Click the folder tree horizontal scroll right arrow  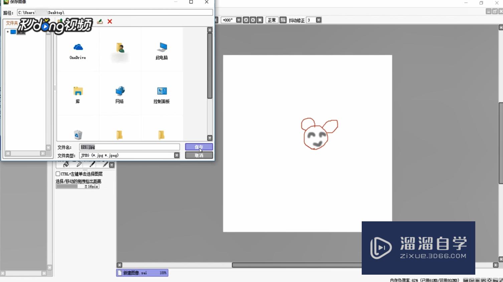click(x=43, y=153)
